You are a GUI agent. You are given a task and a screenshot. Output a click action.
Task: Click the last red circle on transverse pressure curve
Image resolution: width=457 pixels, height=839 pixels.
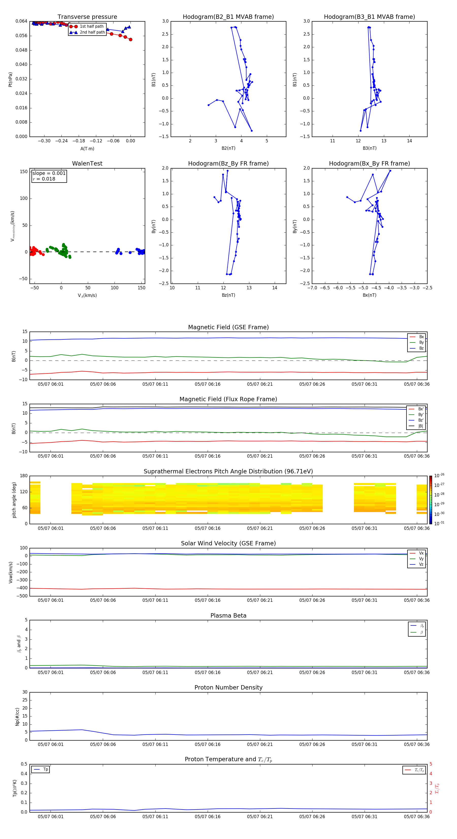[x=130, y=39]
